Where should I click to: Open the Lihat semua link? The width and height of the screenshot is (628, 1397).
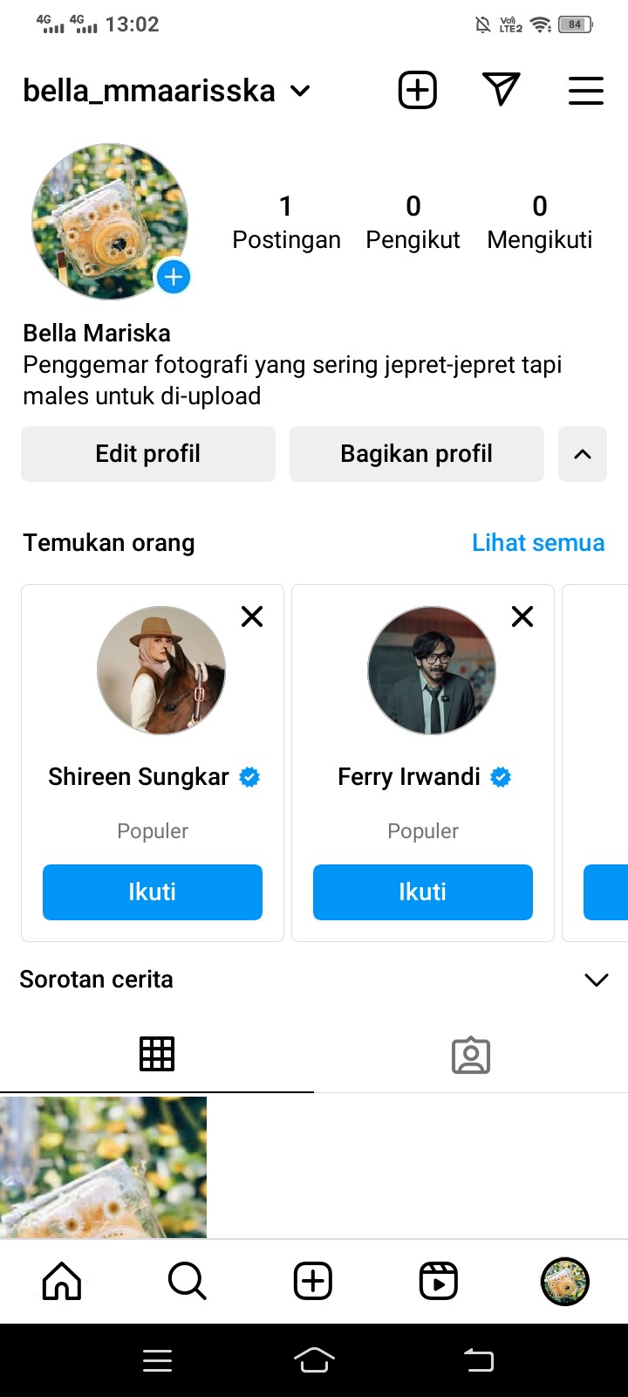point(538,542)
